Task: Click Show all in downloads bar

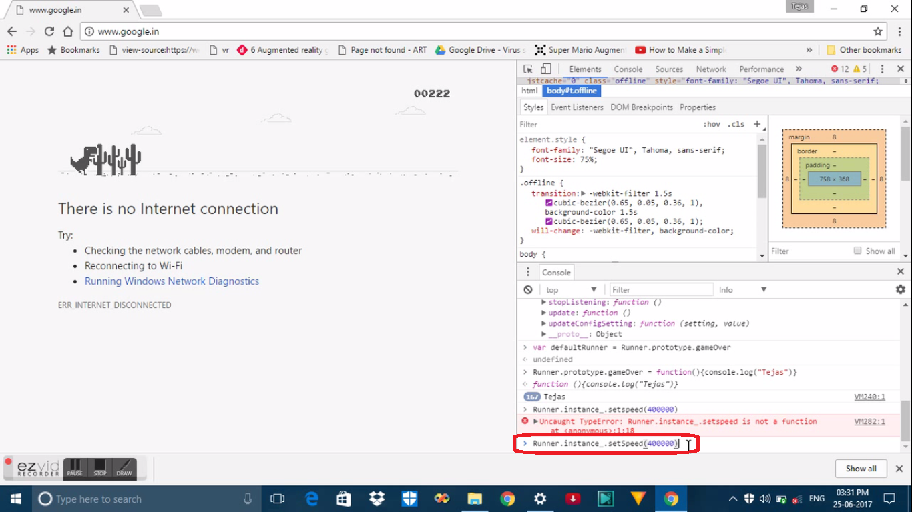Action: 861,468
